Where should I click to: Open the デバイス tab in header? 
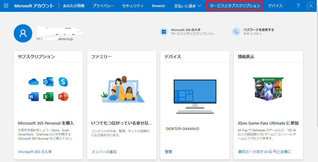[x=275, y=6]
